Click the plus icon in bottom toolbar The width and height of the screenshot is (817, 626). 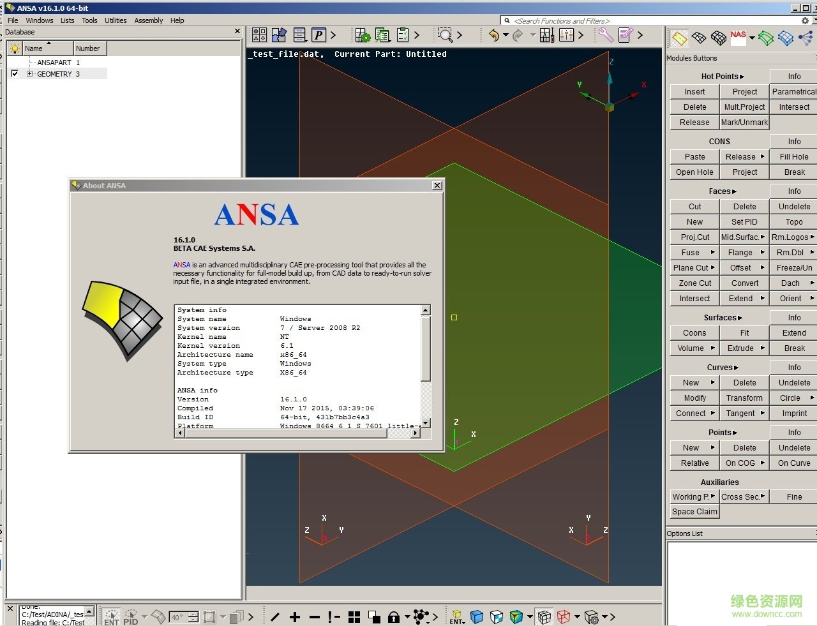pos(294,617)
